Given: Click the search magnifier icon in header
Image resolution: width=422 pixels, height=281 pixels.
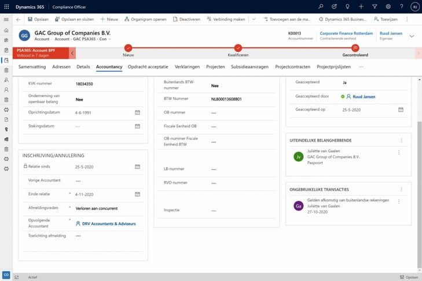Looking at the screenshot, I should point(321,6).
